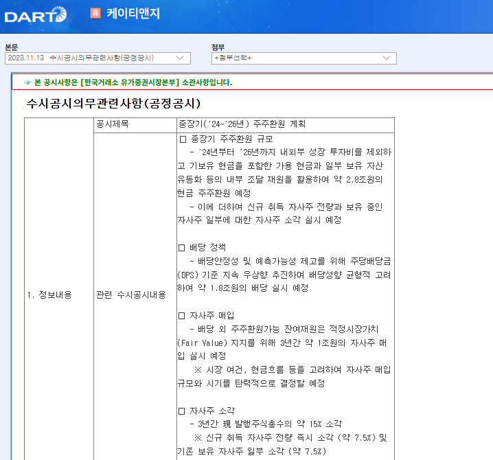Click the green 한국거래소 유가증권시장본부 notice text
This screenshot has width=493, height=460.
[x=133, y=82]
